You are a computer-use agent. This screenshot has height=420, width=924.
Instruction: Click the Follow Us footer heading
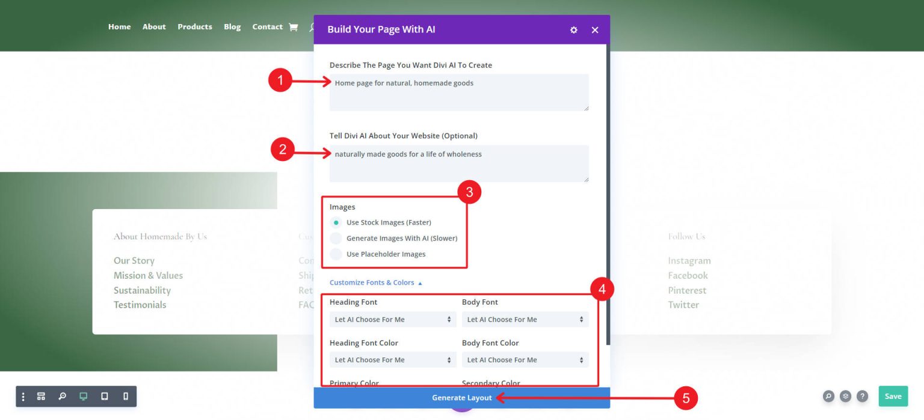(x=686, y=236)
